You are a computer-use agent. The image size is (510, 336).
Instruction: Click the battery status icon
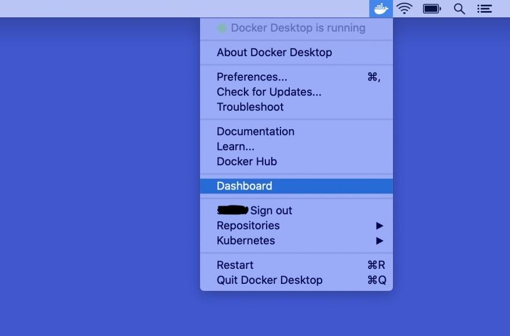[x=432, y=9]
